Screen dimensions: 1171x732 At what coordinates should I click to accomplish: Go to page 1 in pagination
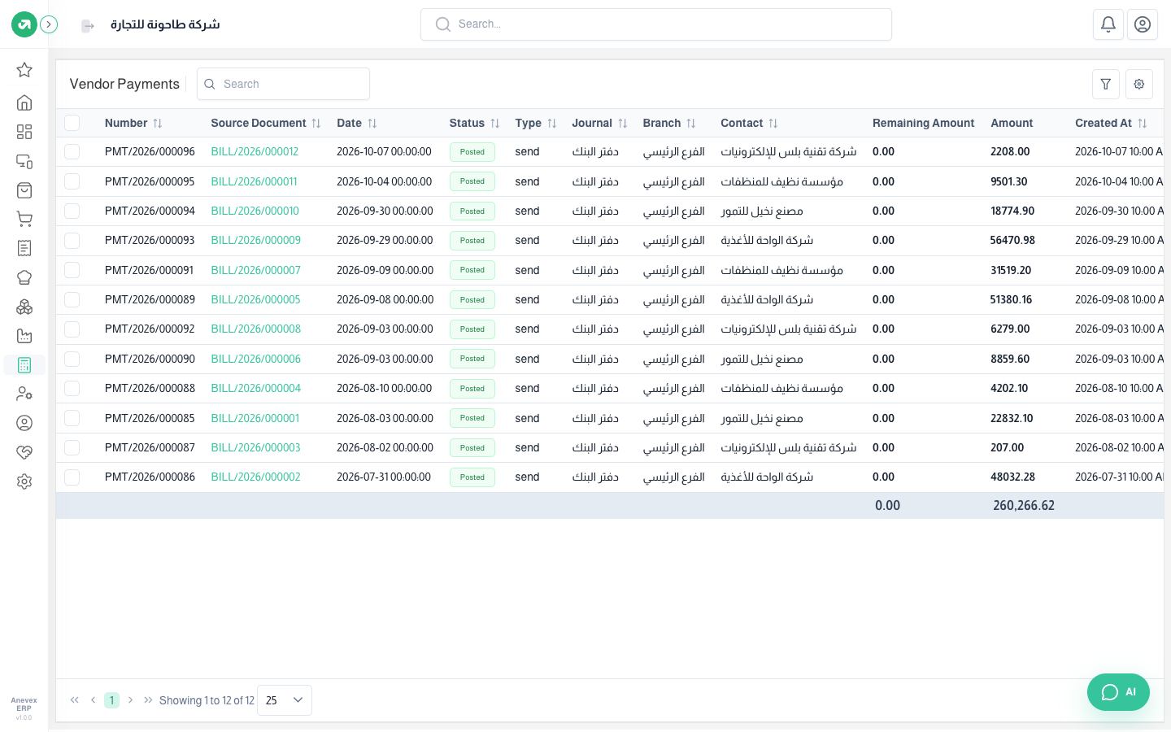pos(111,700)
